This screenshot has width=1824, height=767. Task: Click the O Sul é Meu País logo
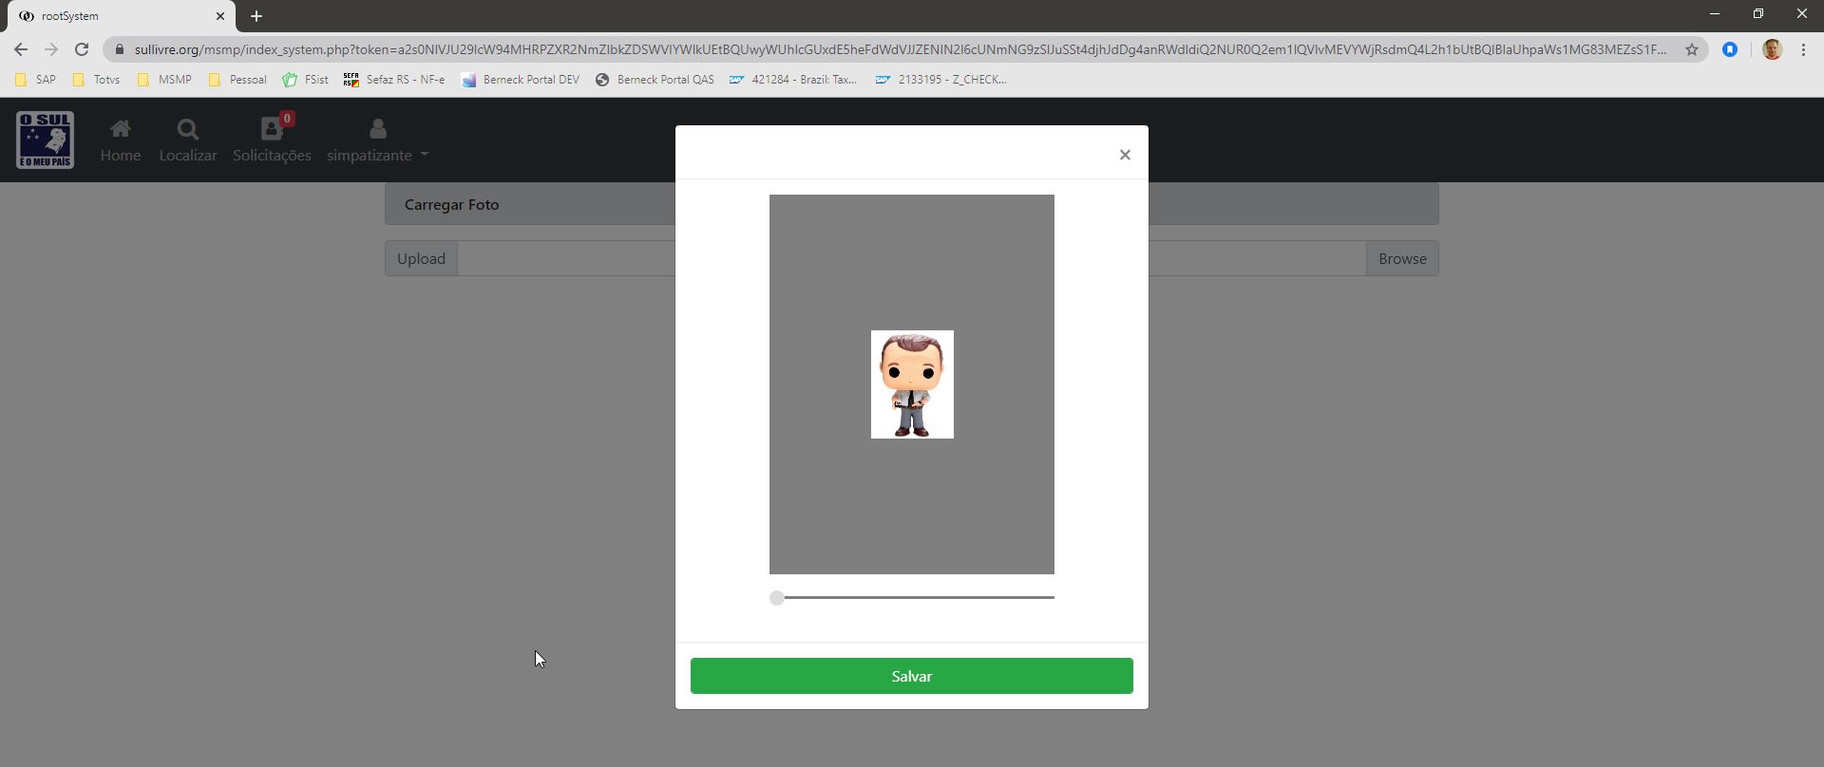pyautogui.click(x=45, y=140)
